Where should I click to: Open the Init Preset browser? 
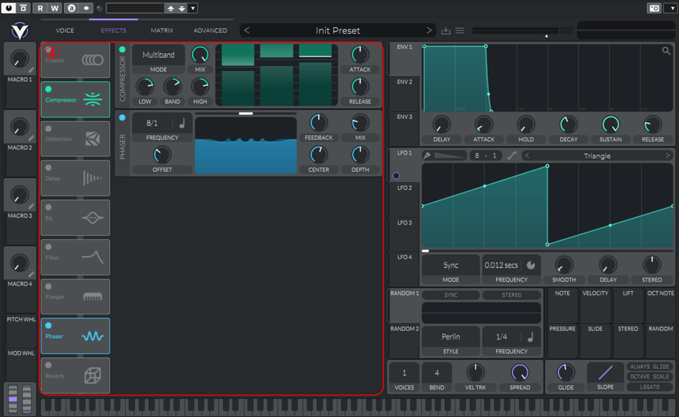pyautogui.click(x=338, y=31)
